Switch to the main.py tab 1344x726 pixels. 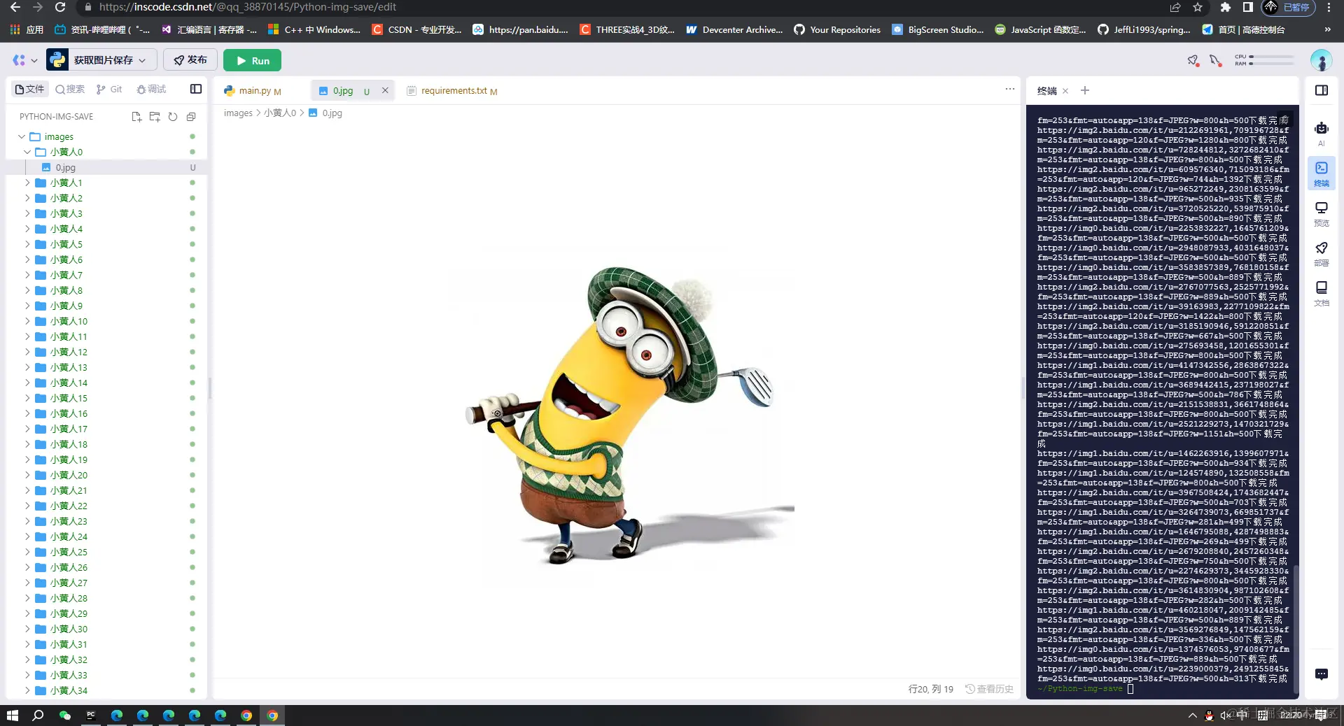(x=255, y=90)
